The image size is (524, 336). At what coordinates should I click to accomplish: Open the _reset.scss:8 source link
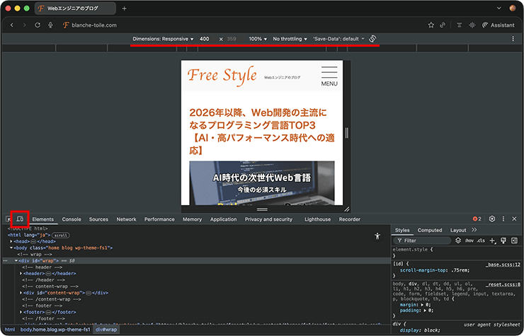[503, 284]
